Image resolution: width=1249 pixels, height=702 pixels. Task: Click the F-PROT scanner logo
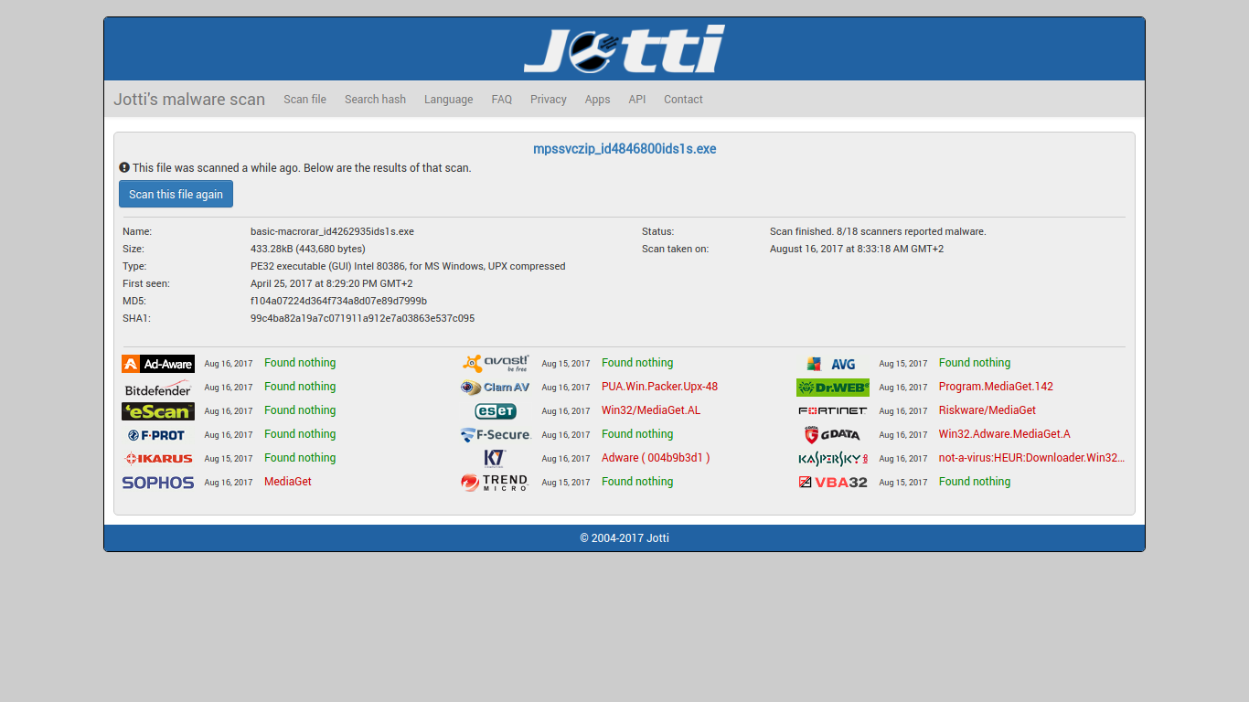(156, 435)
